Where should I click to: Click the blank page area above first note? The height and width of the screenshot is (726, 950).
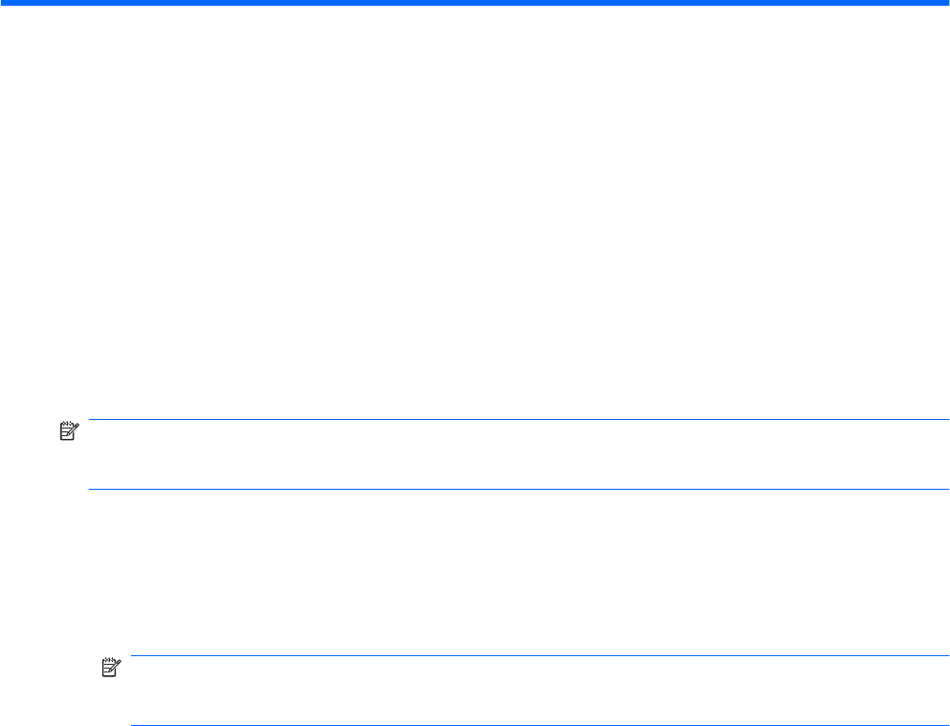coord(478,210)
